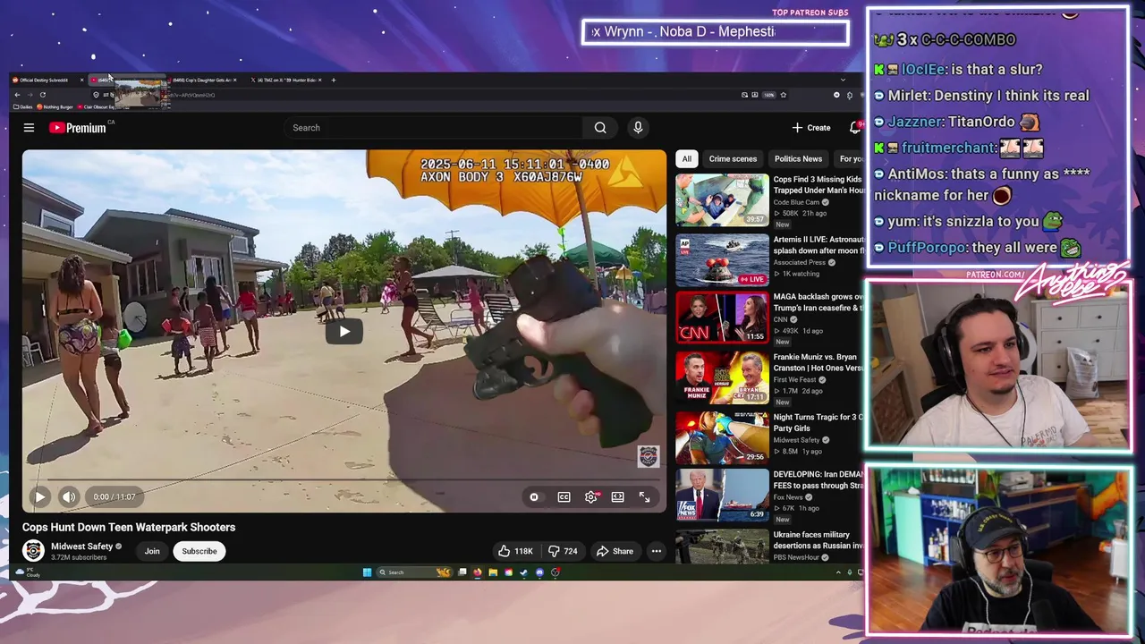The width and height of the screenshot is (1145, 644).
Task: Mute the video with the volume icon
Action: 69,496
